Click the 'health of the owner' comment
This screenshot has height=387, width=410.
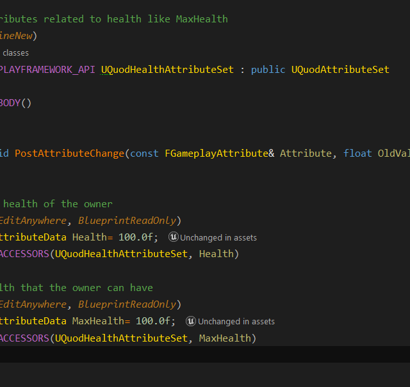click(58, 204)
